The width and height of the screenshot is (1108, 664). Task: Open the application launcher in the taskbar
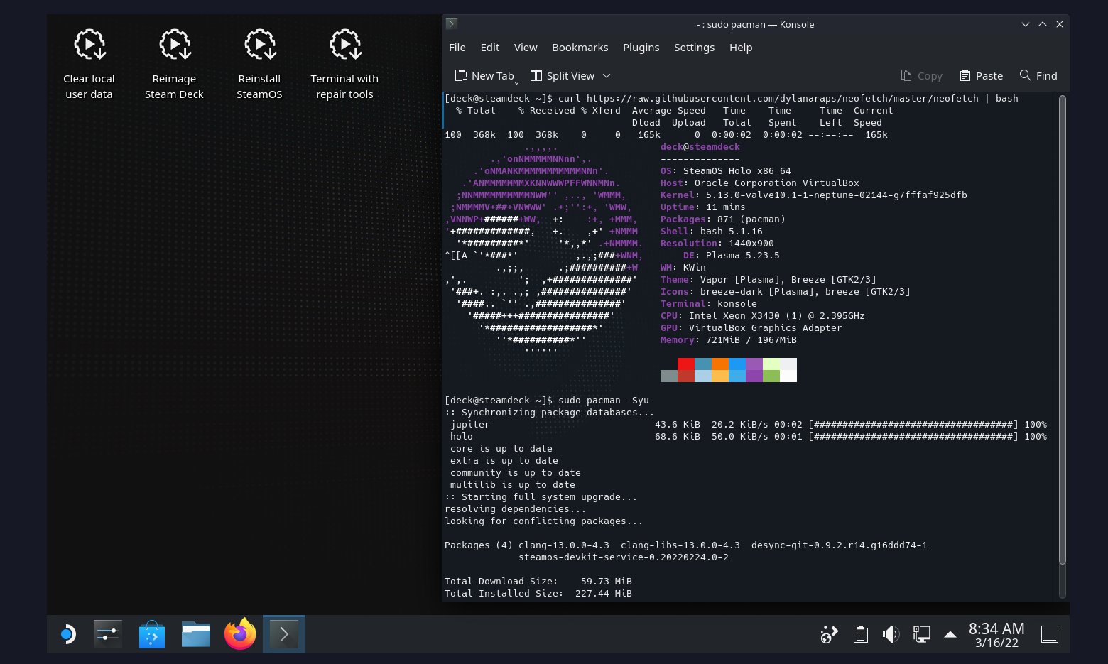point(67,634)
